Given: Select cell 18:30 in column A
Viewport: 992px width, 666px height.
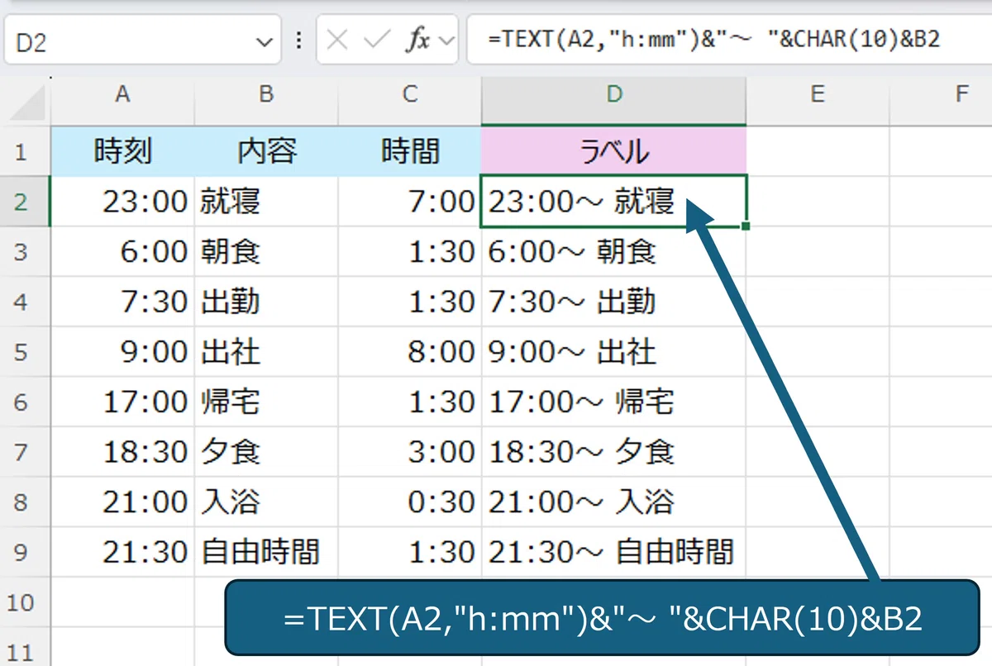Looking at the screenshot, I should 122,452.
